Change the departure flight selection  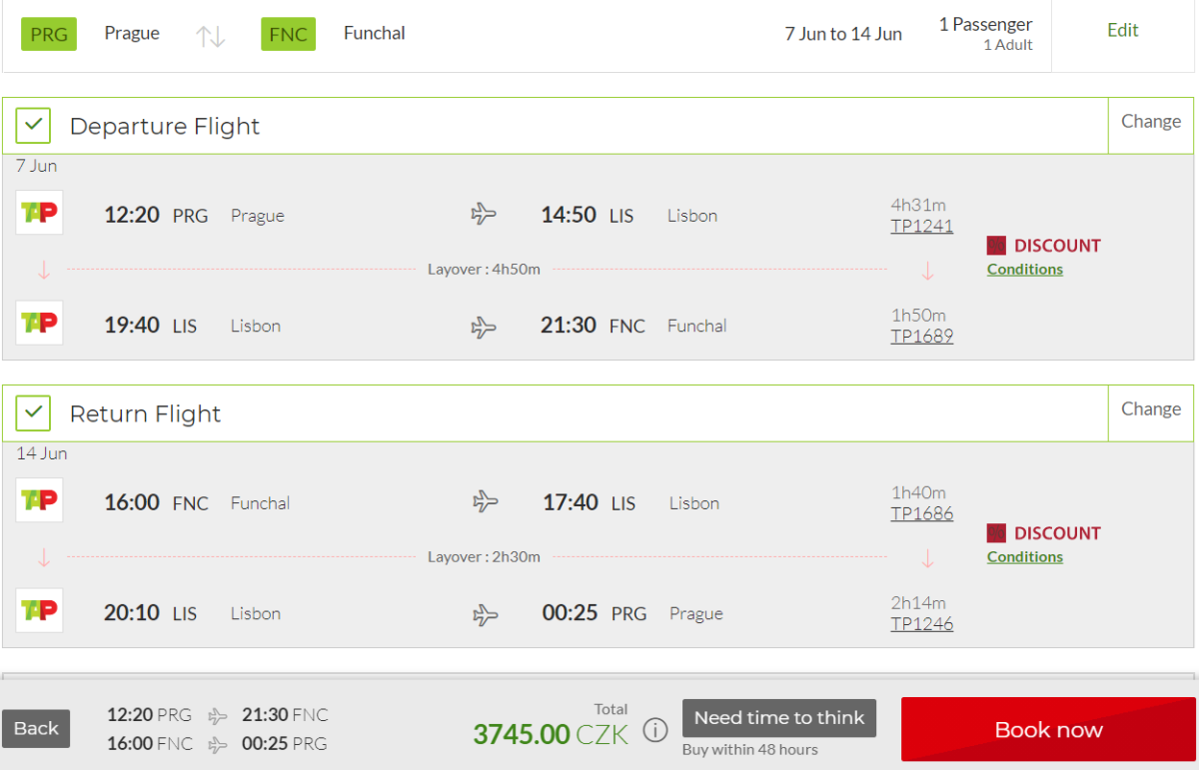(1150, 122)
